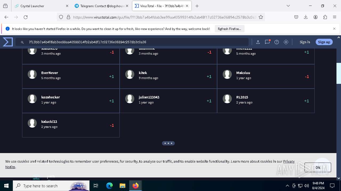Click the hash search input field
This screenshot has height=191, width=341.
(132, 42)
